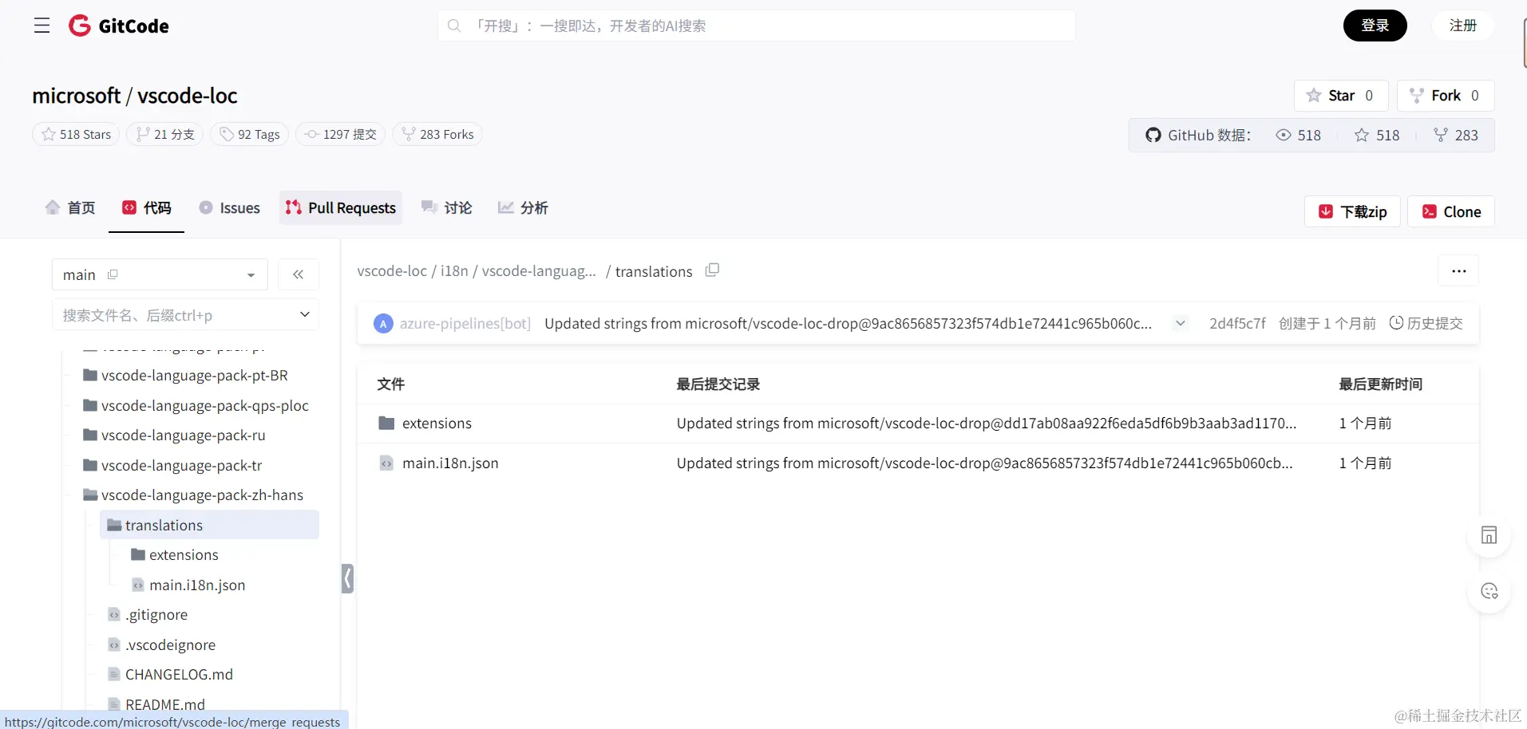Click the .gitignore file icon in tree
The width and height of the screenshot is (1527, 729).
point(114,615)
